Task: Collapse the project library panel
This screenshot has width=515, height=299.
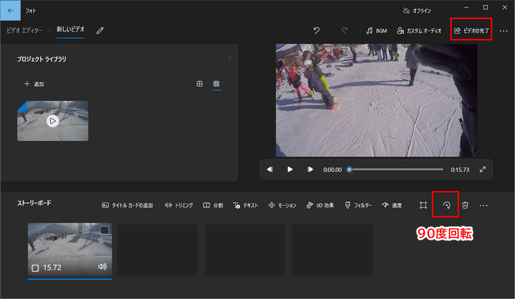Action: click(230, 59)
